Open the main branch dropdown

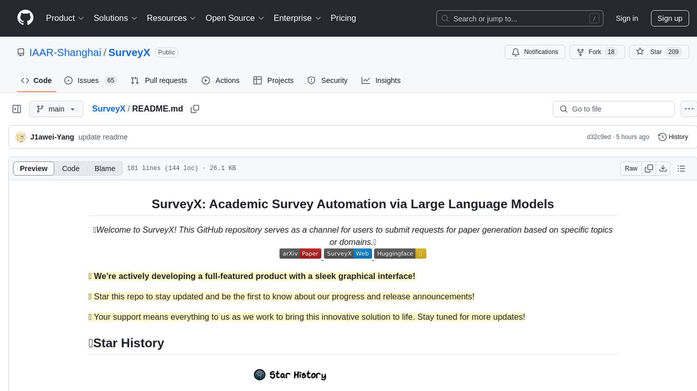pyautogui.click(x=56, y=109)
